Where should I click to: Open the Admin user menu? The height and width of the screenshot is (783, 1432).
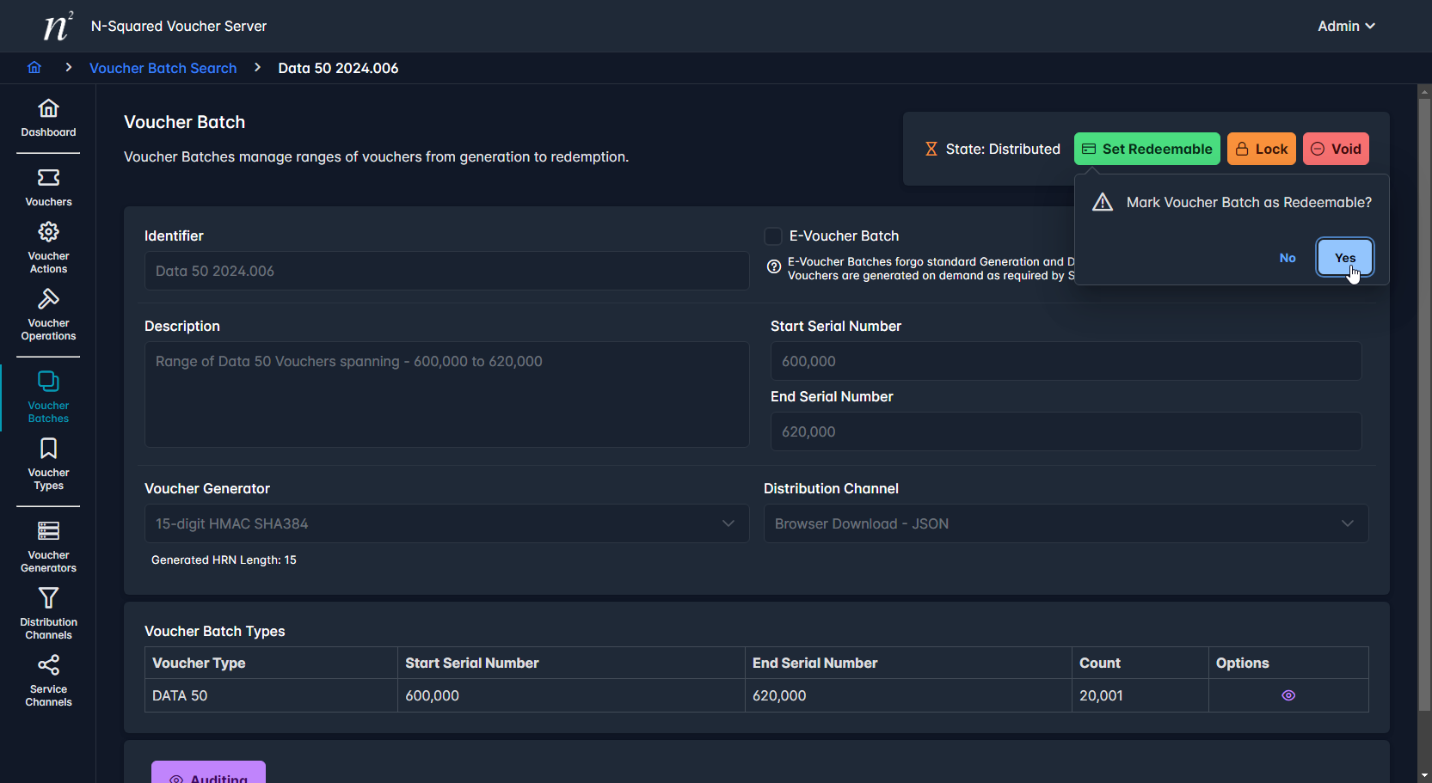[x=1345, y=26]
